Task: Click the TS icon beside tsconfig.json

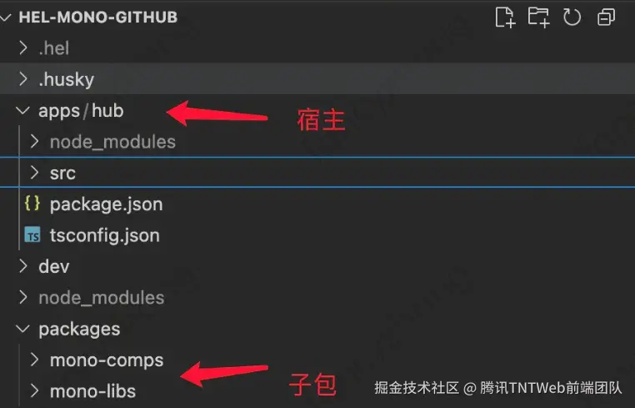Action: 32,234
